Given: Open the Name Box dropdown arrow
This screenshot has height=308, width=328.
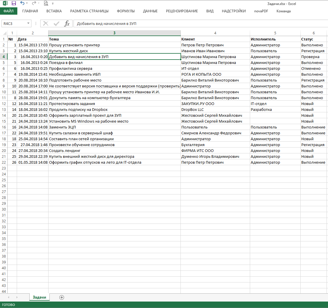Looking at the screenshot, I should [28, 23].
